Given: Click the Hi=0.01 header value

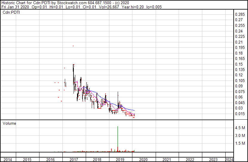Looking at the screenshot, I should pos(56,7).
